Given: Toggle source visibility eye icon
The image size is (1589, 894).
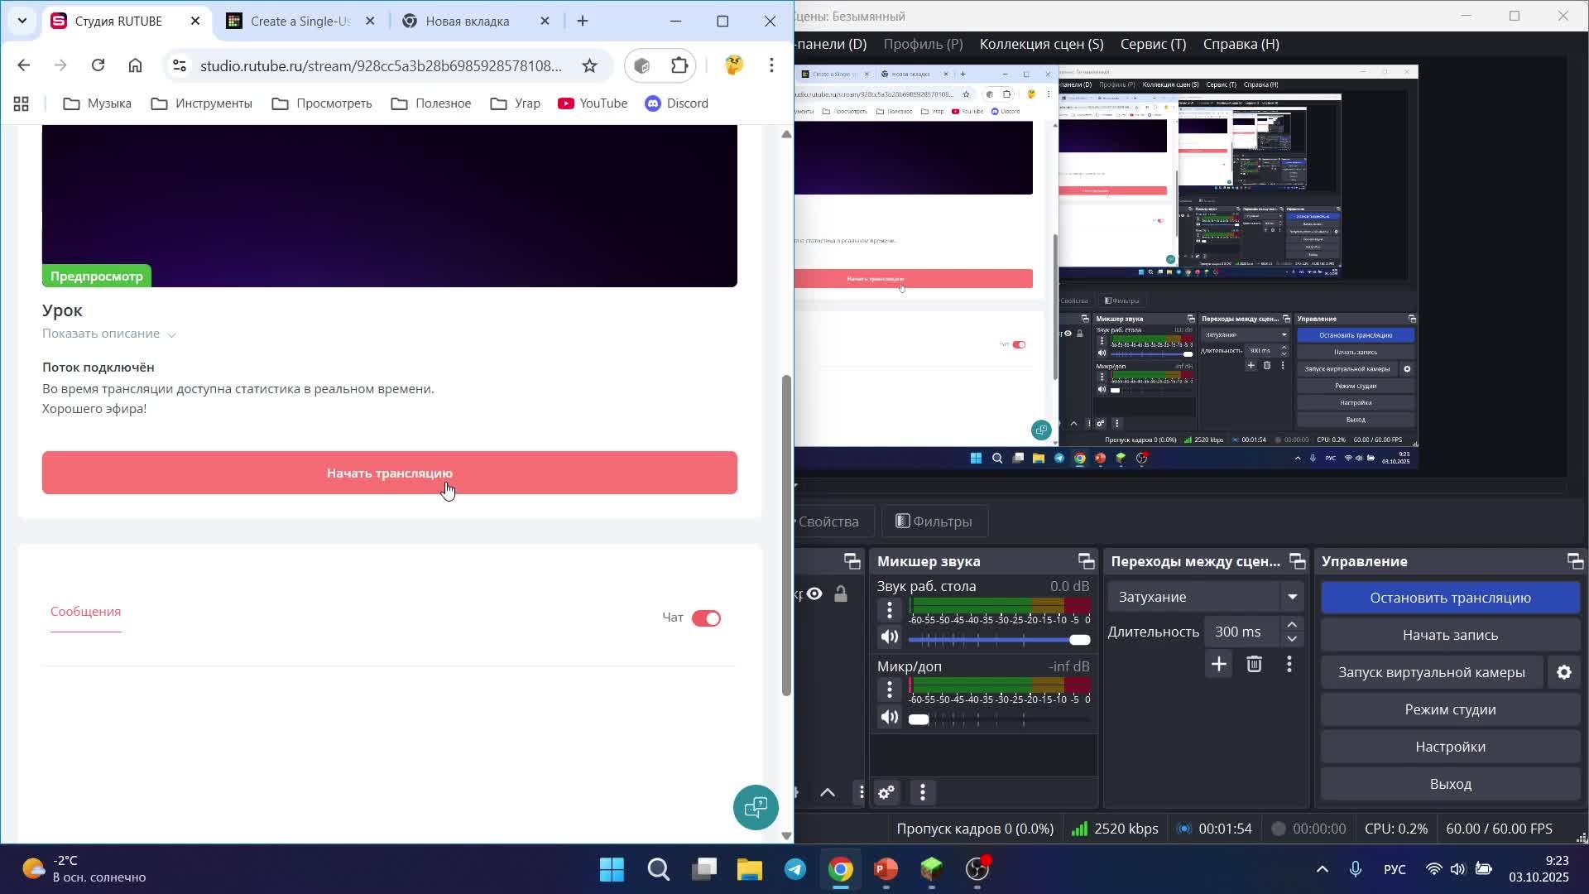Looking at the screenshot, I should click(815, 594).
